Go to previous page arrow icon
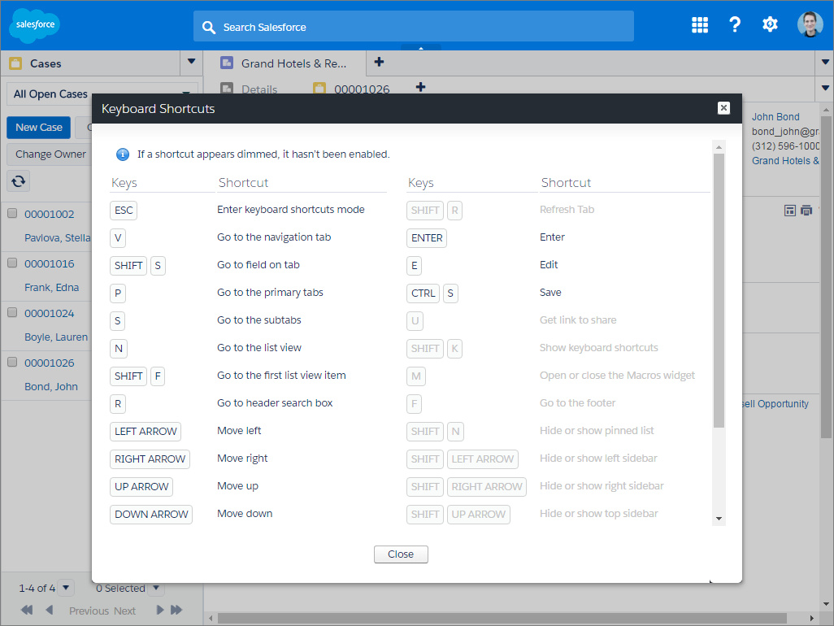The width and height of the screenshot is (834, 626). [x=50, y=610]
